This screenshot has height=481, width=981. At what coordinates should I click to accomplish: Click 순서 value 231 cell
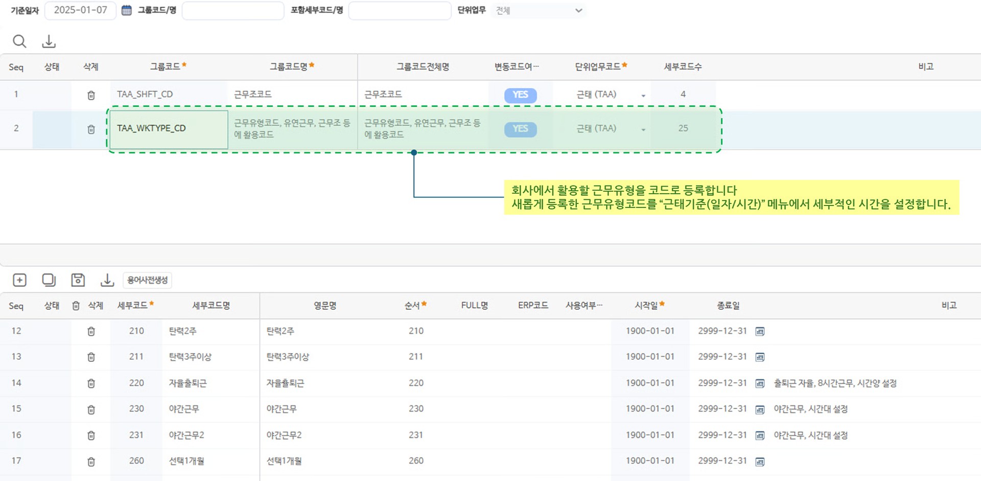click(x=416, y=436)
